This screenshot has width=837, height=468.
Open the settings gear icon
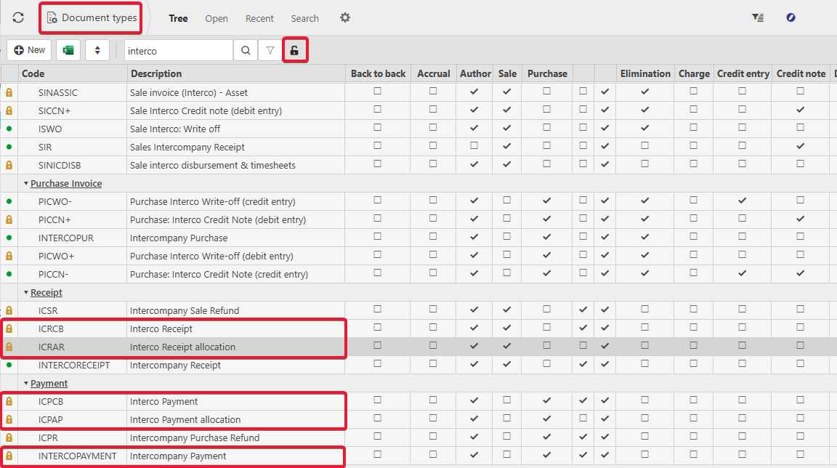pos(345,17)
